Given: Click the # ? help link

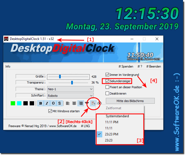Looking at the screenshot, I should (140, 66).
